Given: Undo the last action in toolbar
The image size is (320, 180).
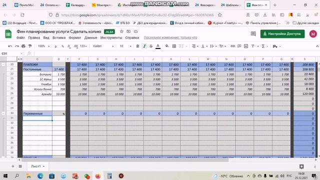Looking at the screenshot, I should pyautogui.click(x=10, y=46).
